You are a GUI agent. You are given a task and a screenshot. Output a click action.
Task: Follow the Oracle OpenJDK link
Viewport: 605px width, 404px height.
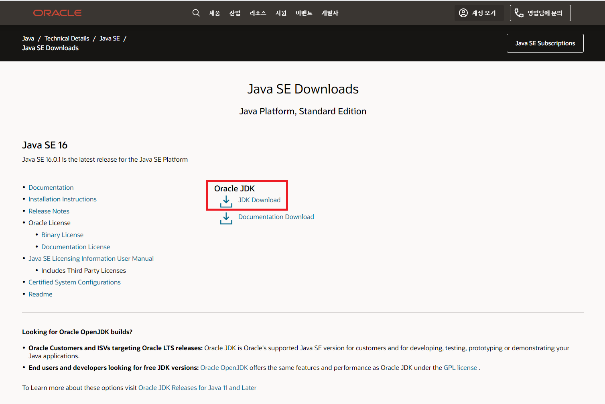pyautogui.click(x=224, y=367)
